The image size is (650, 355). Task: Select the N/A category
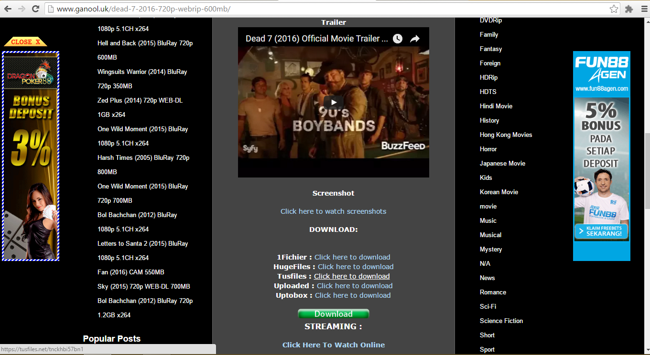(x=485, y=263)
